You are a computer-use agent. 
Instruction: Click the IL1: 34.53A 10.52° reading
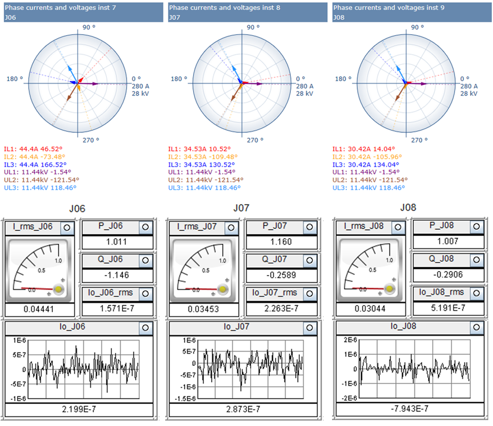(x=200, y=149)
